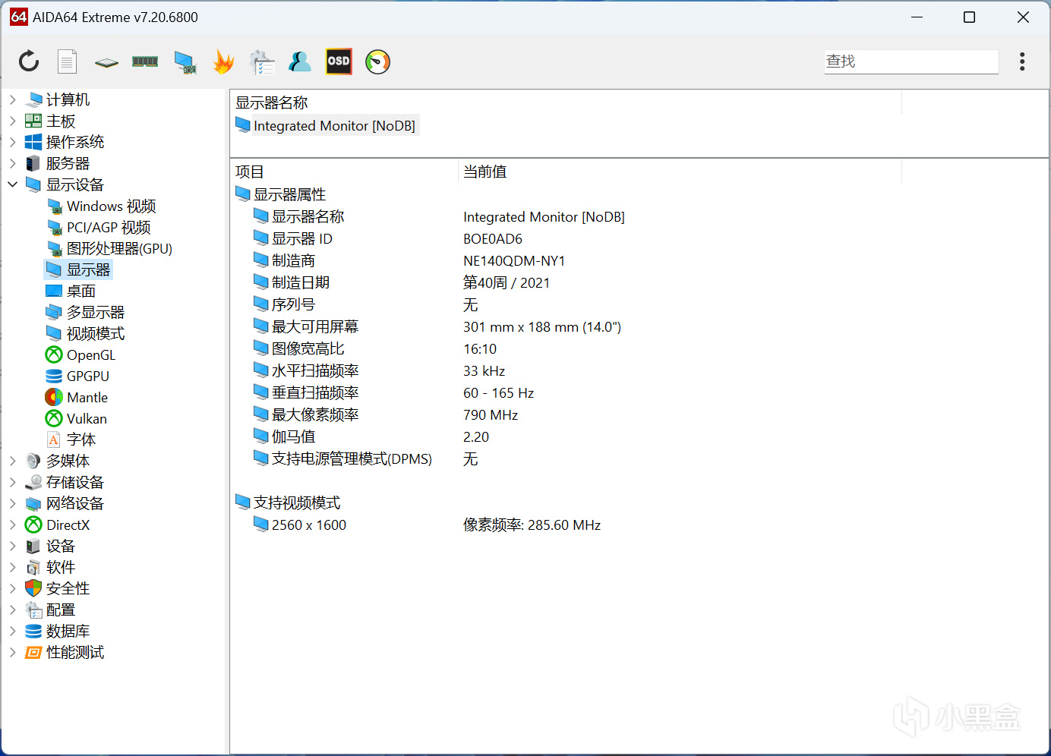1051x756 pixels.
Task: Click the motherboard chip toolbar icon
Action: (x=106, y=62)
